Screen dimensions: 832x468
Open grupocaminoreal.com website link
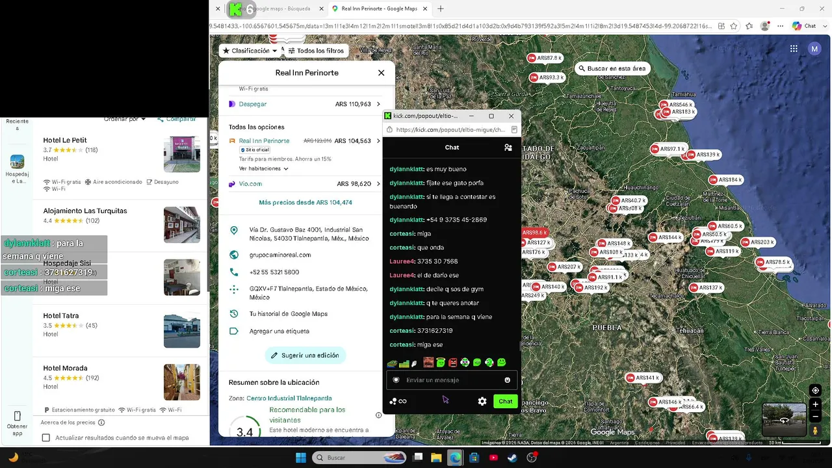pos(280,255)
